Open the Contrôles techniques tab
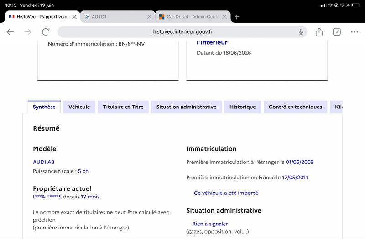Image resolution: width=365 pixels, height=239 pixels. point(295,107)
